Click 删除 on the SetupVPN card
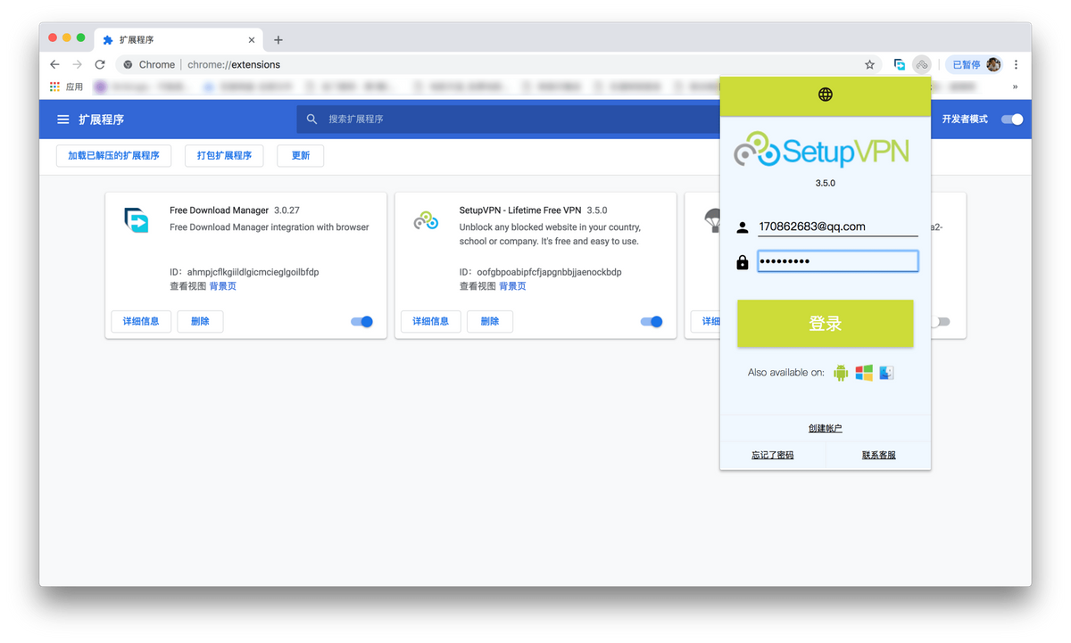 [x=490, y=321]
